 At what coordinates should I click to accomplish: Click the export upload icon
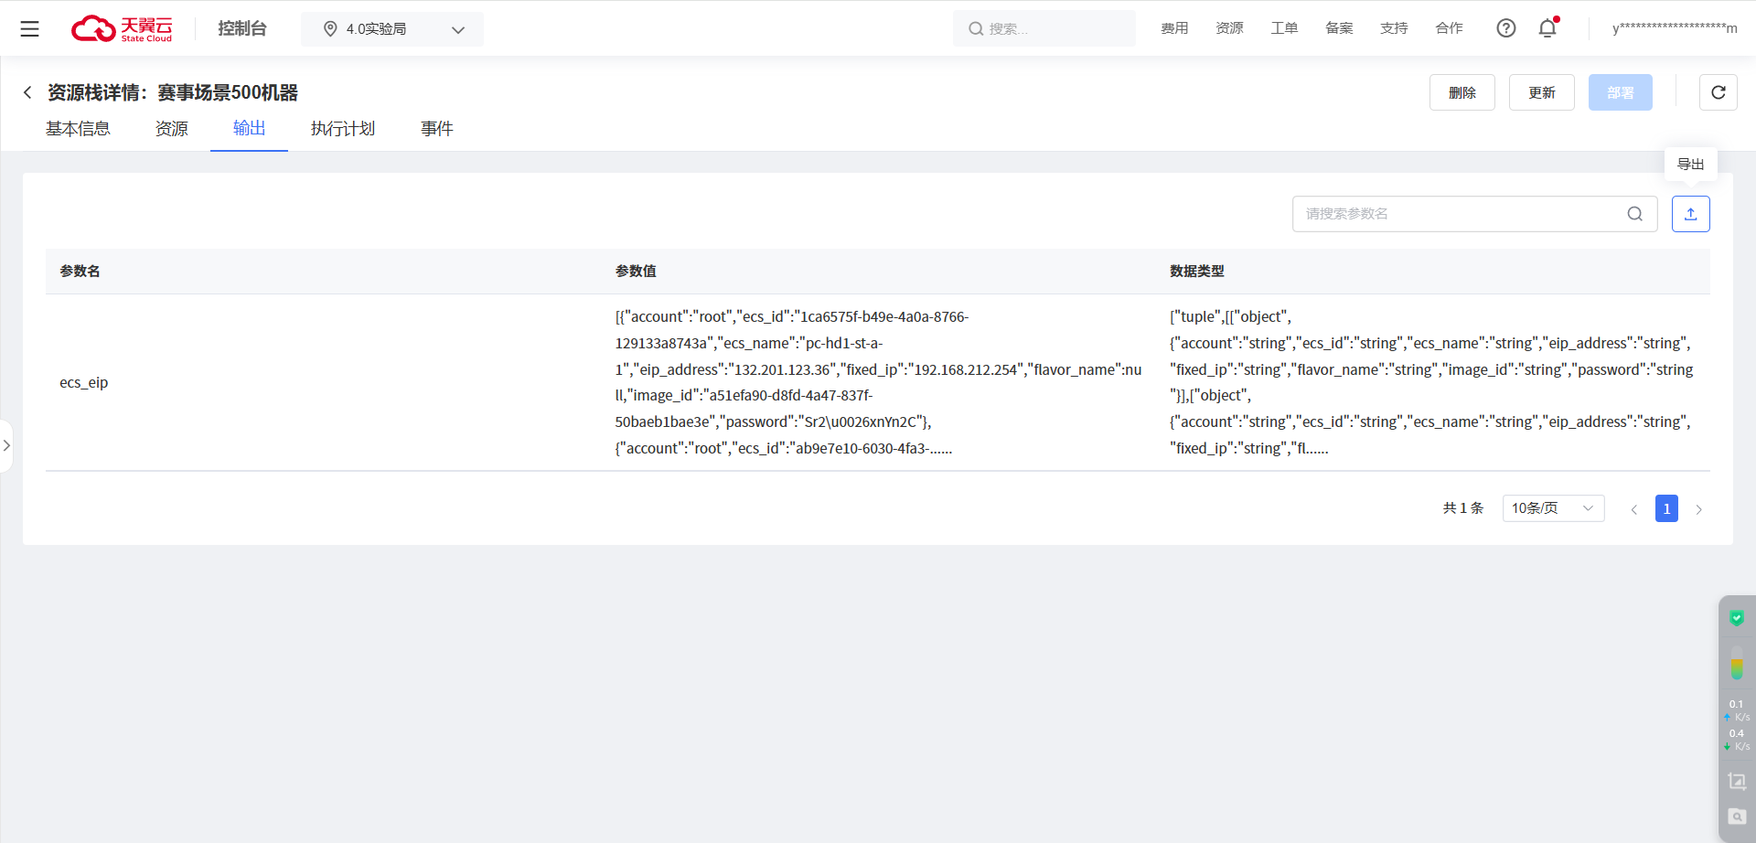coord(1690,214)
